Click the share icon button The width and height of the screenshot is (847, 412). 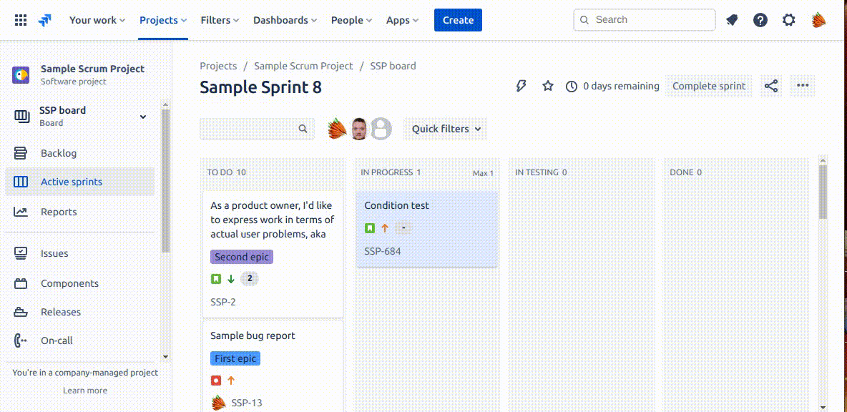(x=771, y=86)
